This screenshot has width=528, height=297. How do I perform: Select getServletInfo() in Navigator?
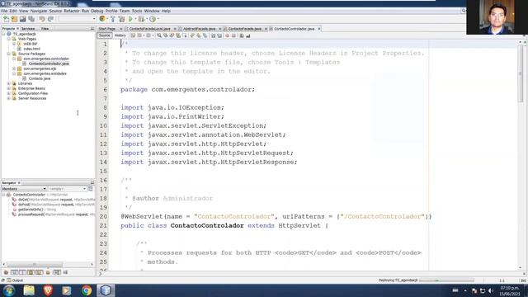coord(36,210)
